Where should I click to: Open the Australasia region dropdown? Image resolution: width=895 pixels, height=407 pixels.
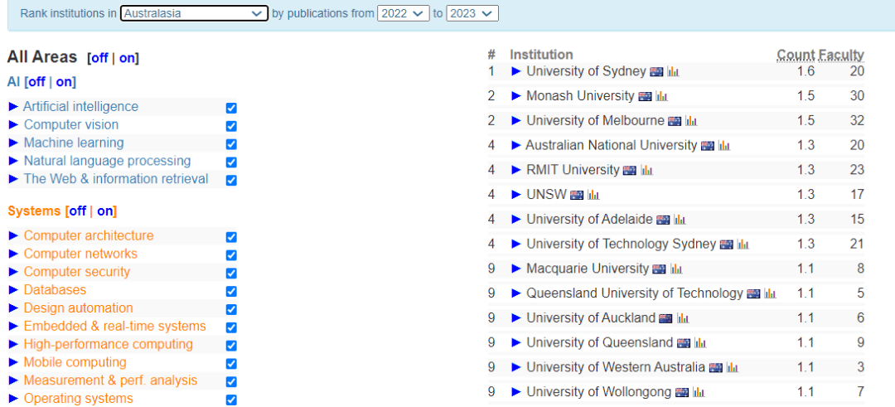[194, 13]
